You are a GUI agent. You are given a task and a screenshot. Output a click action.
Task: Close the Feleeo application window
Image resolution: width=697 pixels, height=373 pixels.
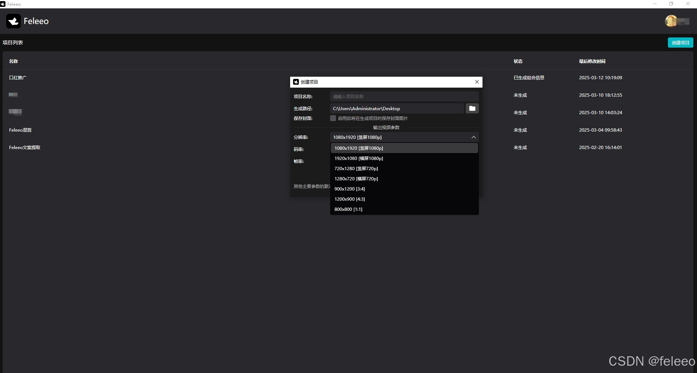coord(688,4)
